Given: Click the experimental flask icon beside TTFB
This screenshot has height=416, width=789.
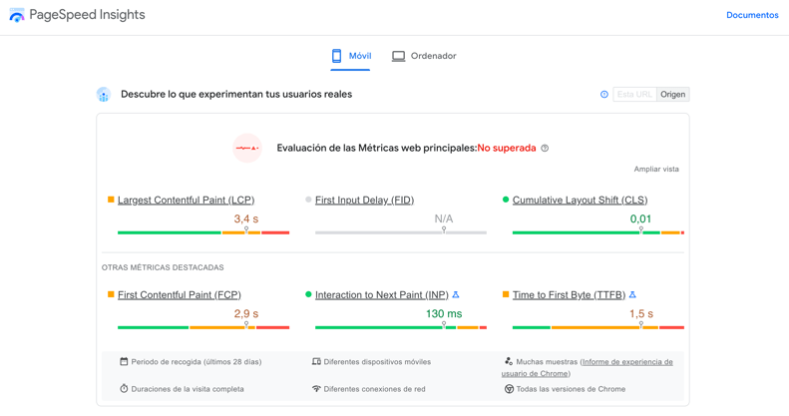Looking at the screenshot, I should (633, 294).
